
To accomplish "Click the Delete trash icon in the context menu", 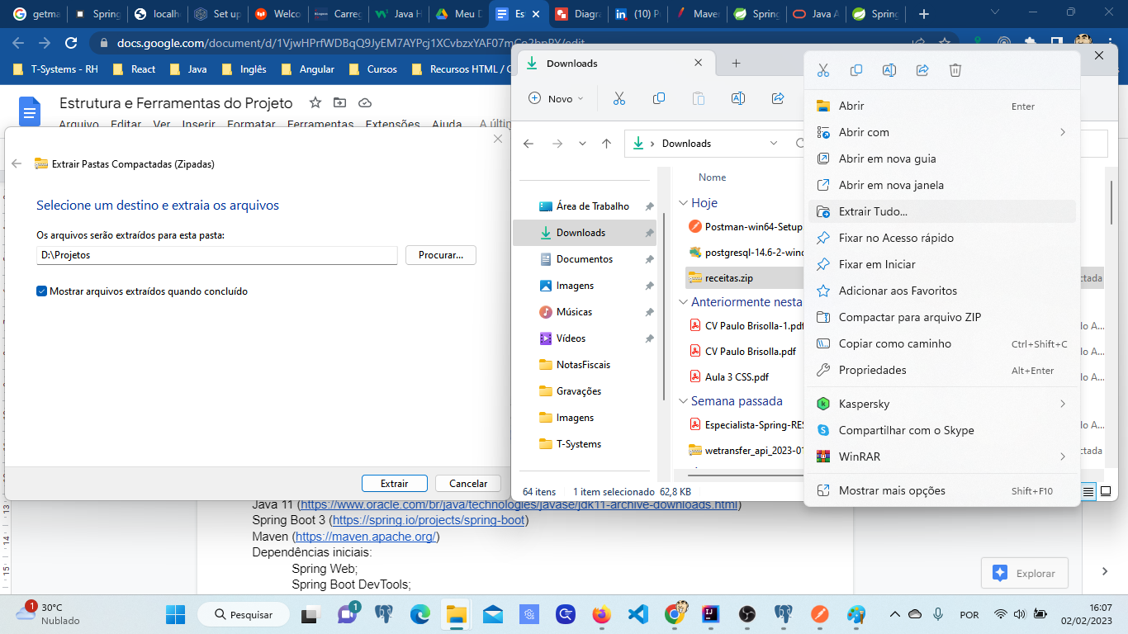I will 955,70.
